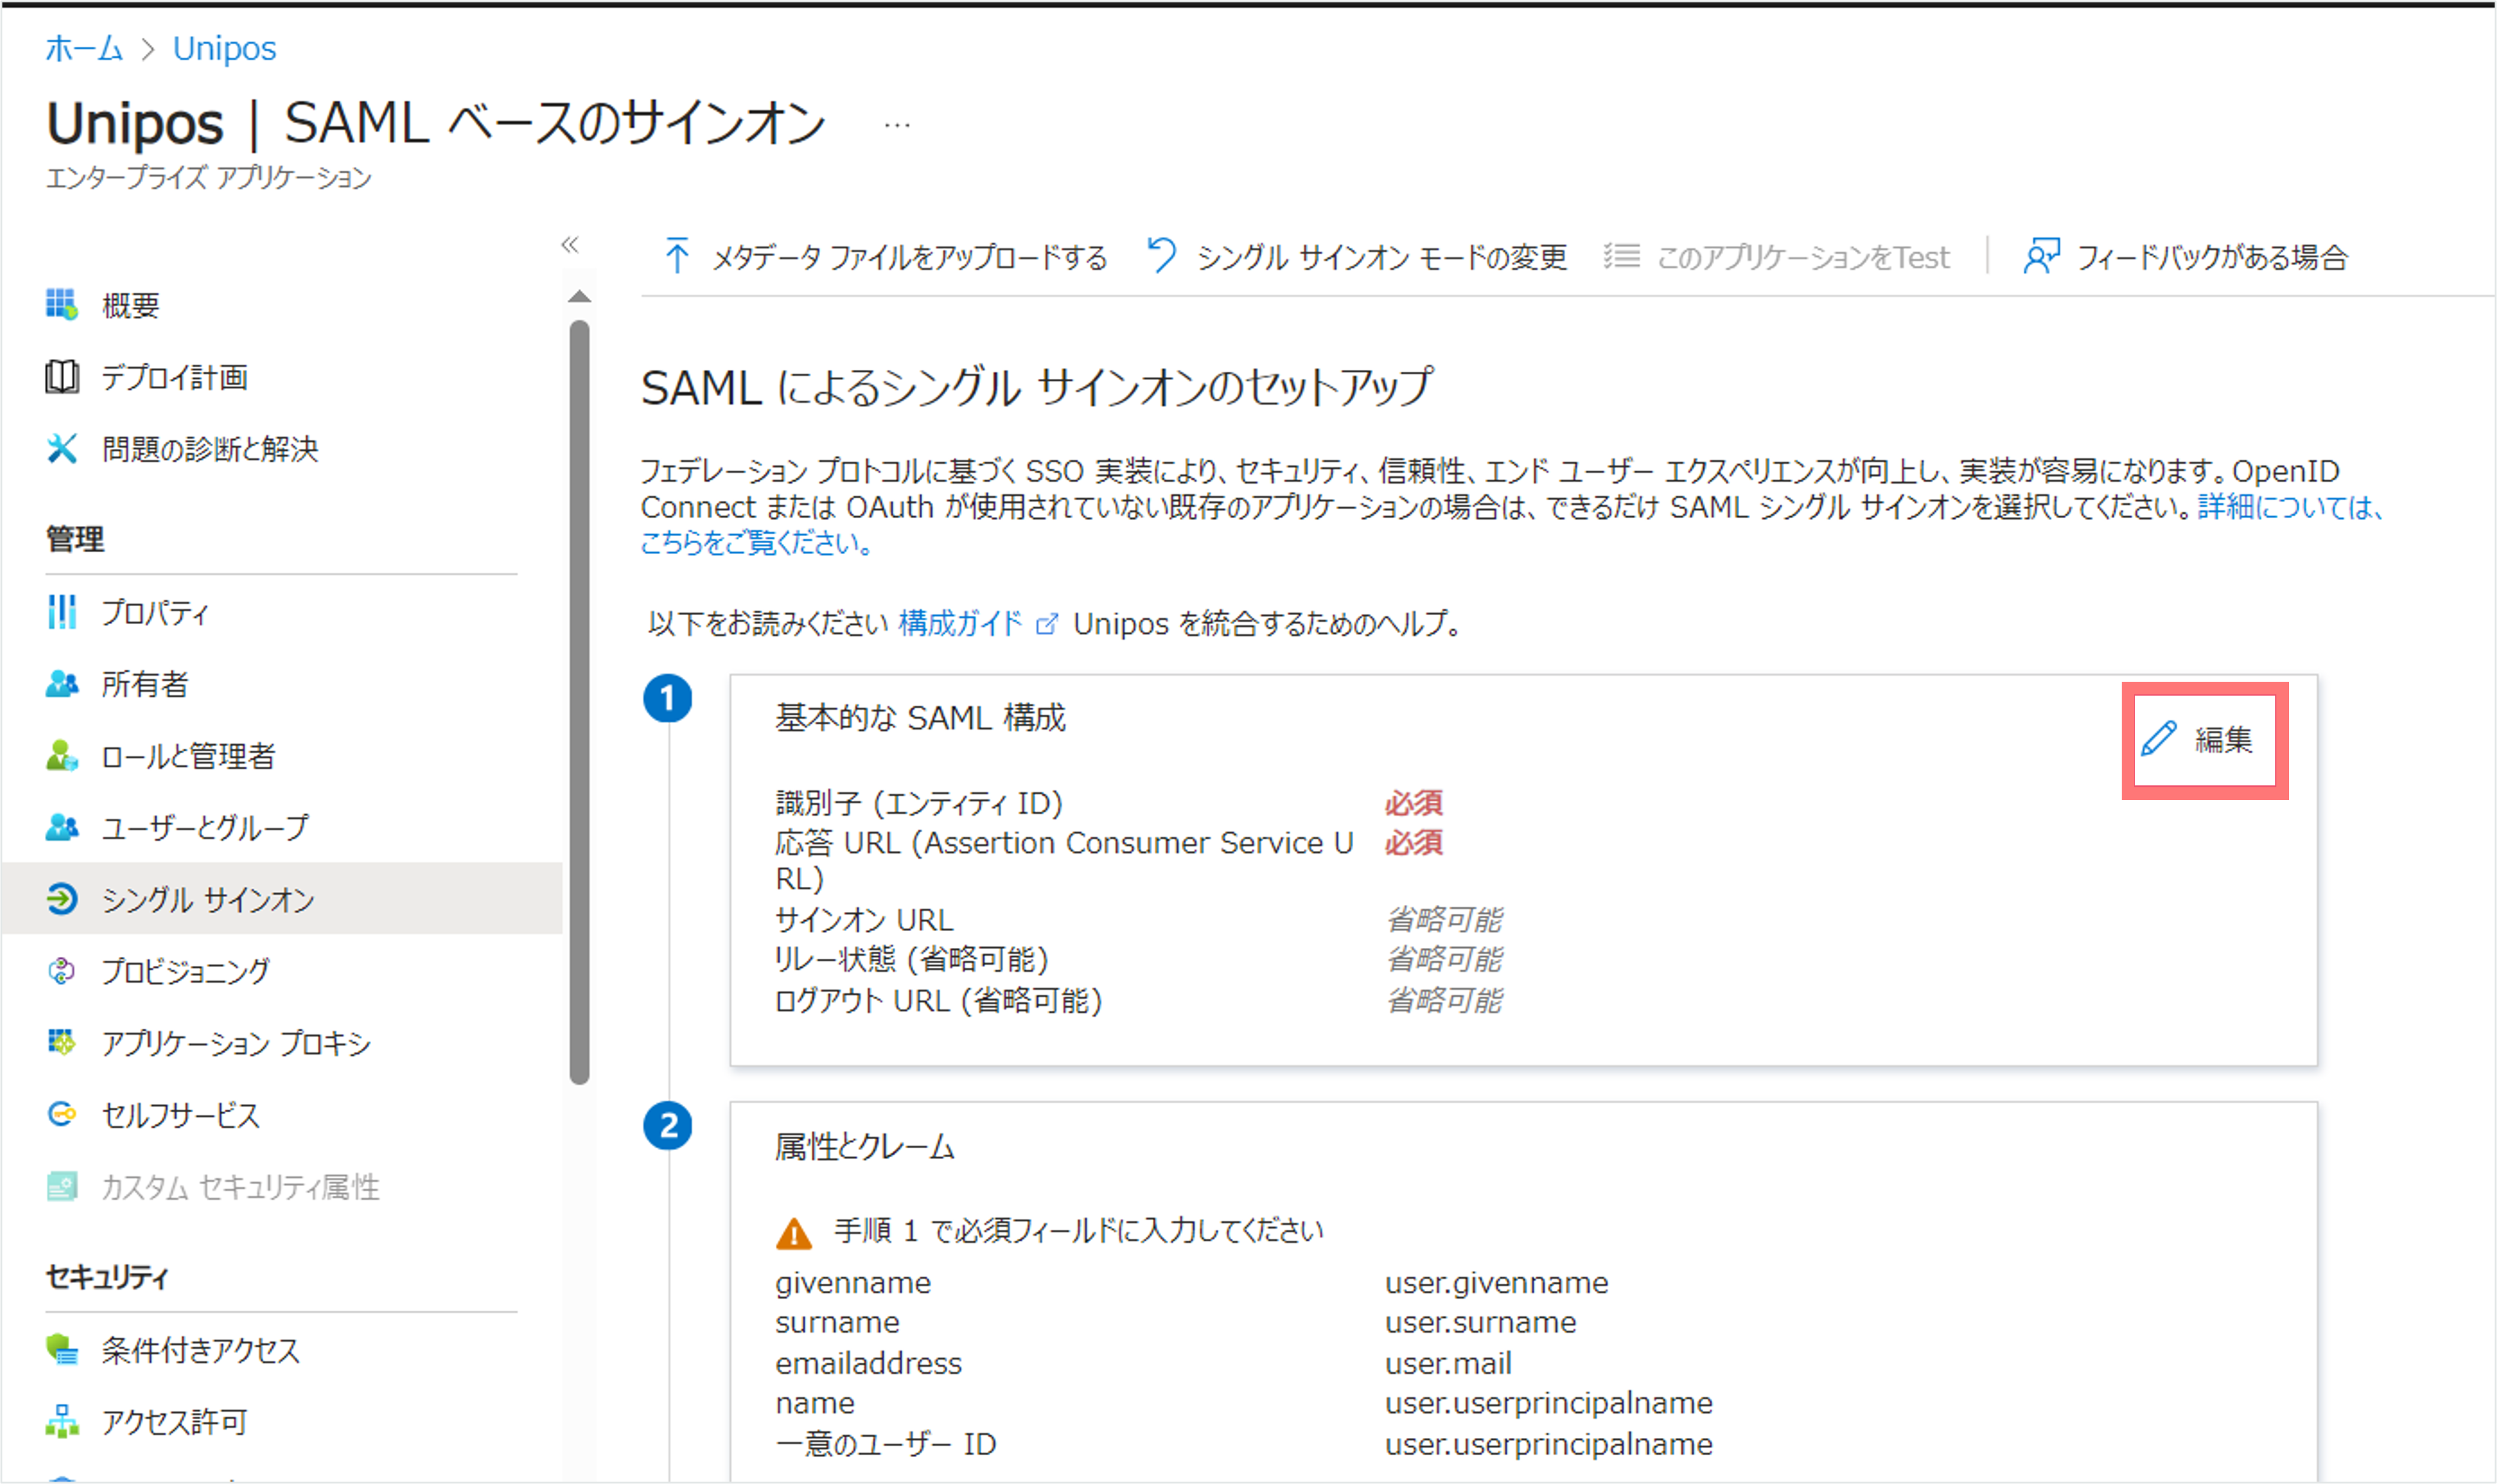
Task: Click the sidebar vertical scrollbar thumb
Action: [579, 702]
